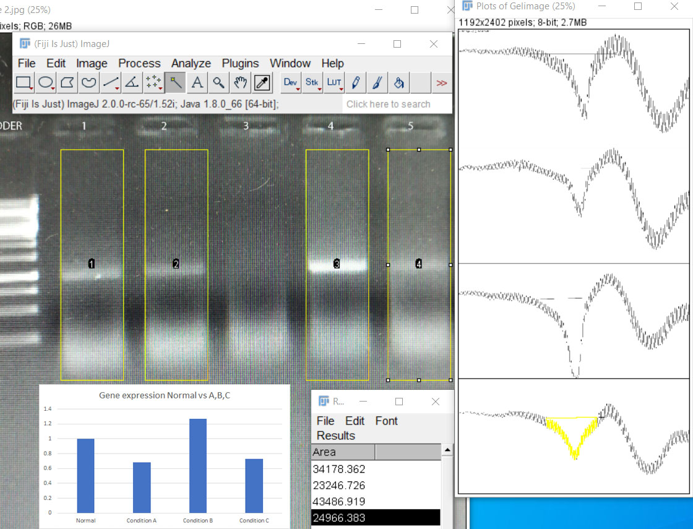
Task: Click the chart title 'Gene expression Normal vs A,B,C'
Action: pyautogui.click(x=165, y=395)
